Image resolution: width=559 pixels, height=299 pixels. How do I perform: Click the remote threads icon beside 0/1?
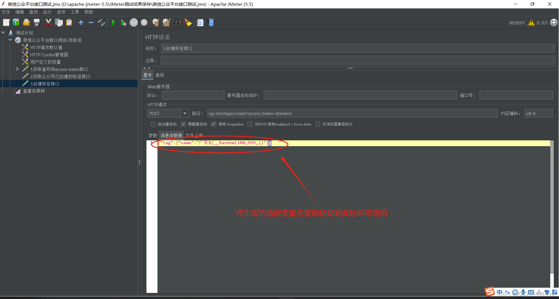[554, 22]
